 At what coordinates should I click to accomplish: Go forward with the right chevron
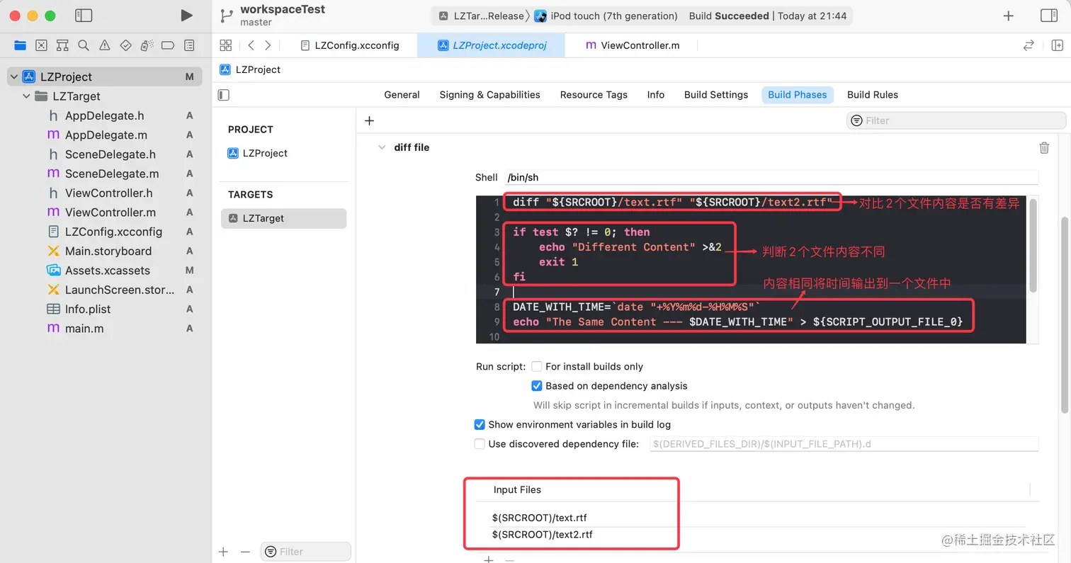click(268, 45)
